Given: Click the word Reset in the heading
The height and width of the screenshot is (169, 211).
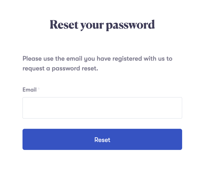Looking at the screenshot, I should tap(64, 24).
